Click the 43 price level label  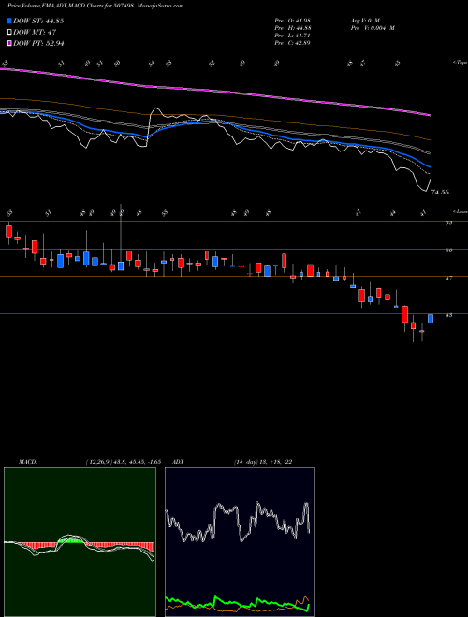448,315
